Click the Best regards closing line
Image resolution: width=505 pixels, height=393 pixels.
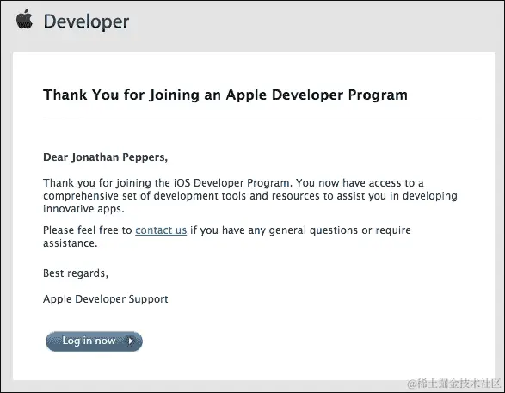(x=76, y=273)
